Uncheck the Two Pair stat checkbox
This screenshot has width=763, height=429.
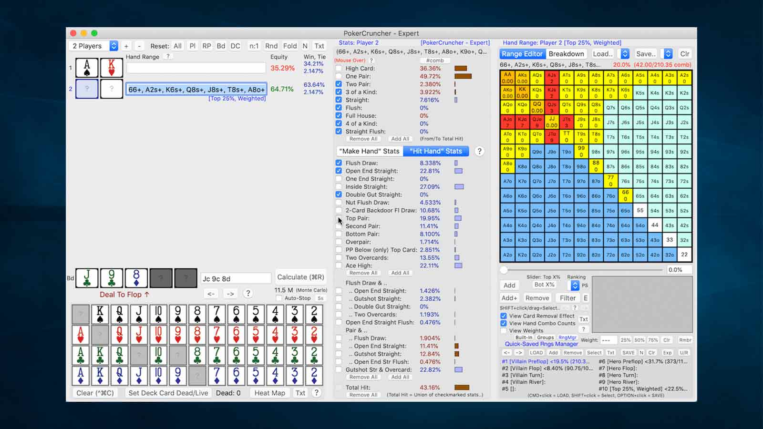[x=339, y=84]
